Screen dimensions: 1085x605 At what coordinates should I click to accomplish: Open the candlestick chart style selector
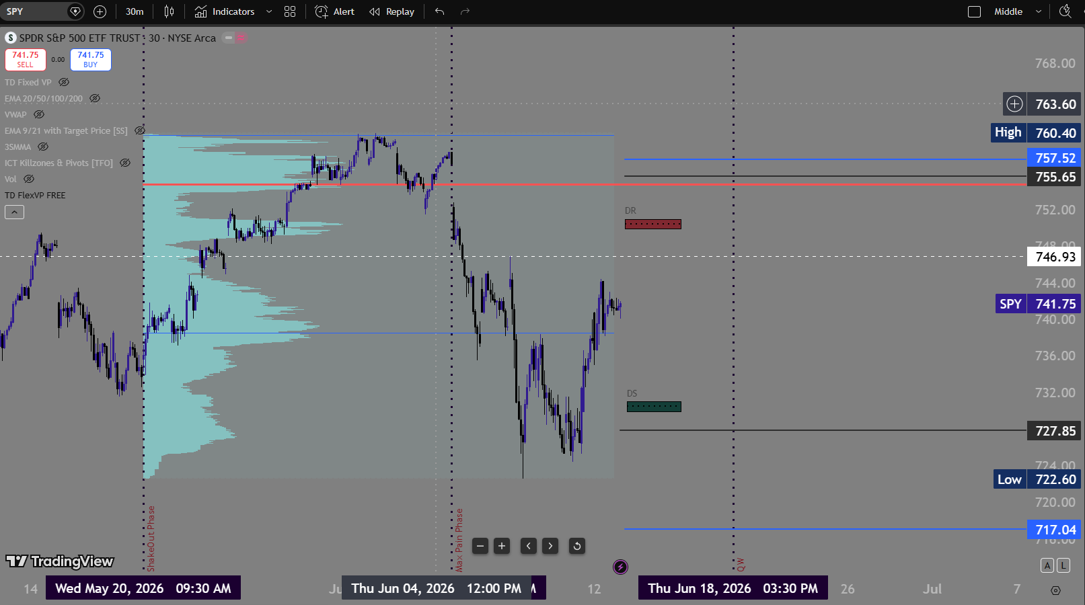169,11
